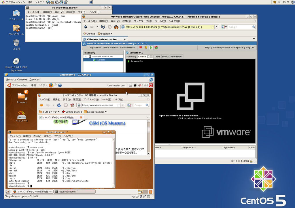Collapse the cent52x64.mydomain.net inventory host
The image size is (295, 208).
pyautogui.click(x=86, y=56)
